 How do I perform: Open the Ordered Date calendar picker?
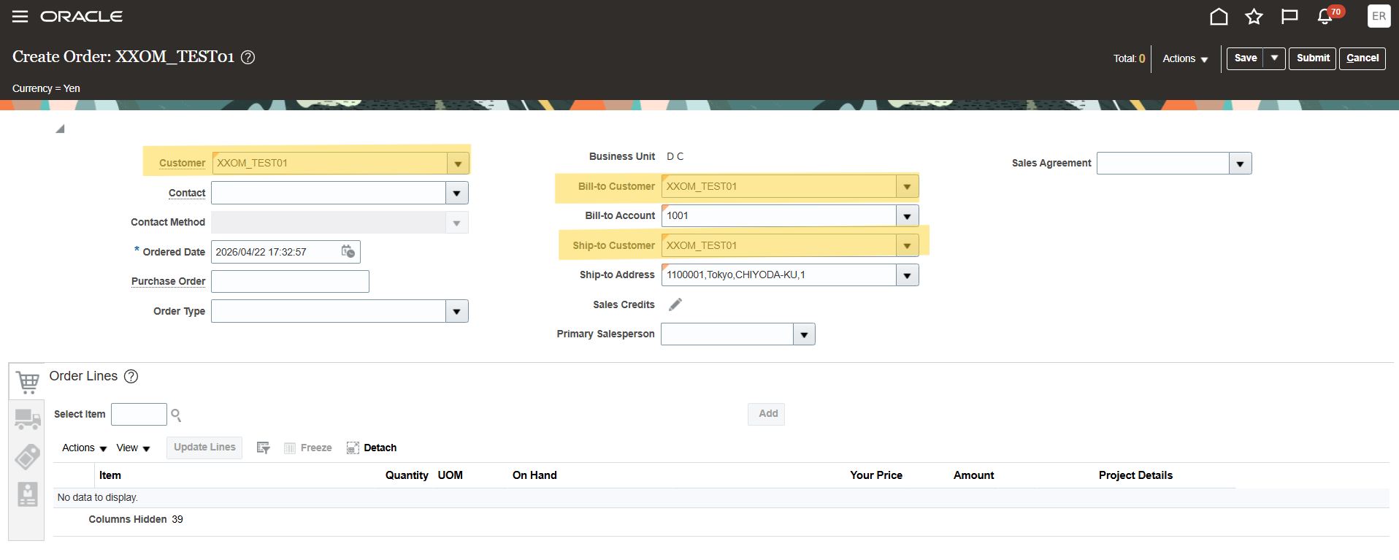[348, 251]
